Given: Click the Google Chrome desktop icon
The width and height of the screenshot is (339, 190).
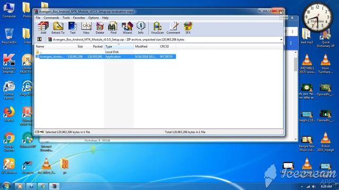Looking at the screenshot, I should [9, 142].
